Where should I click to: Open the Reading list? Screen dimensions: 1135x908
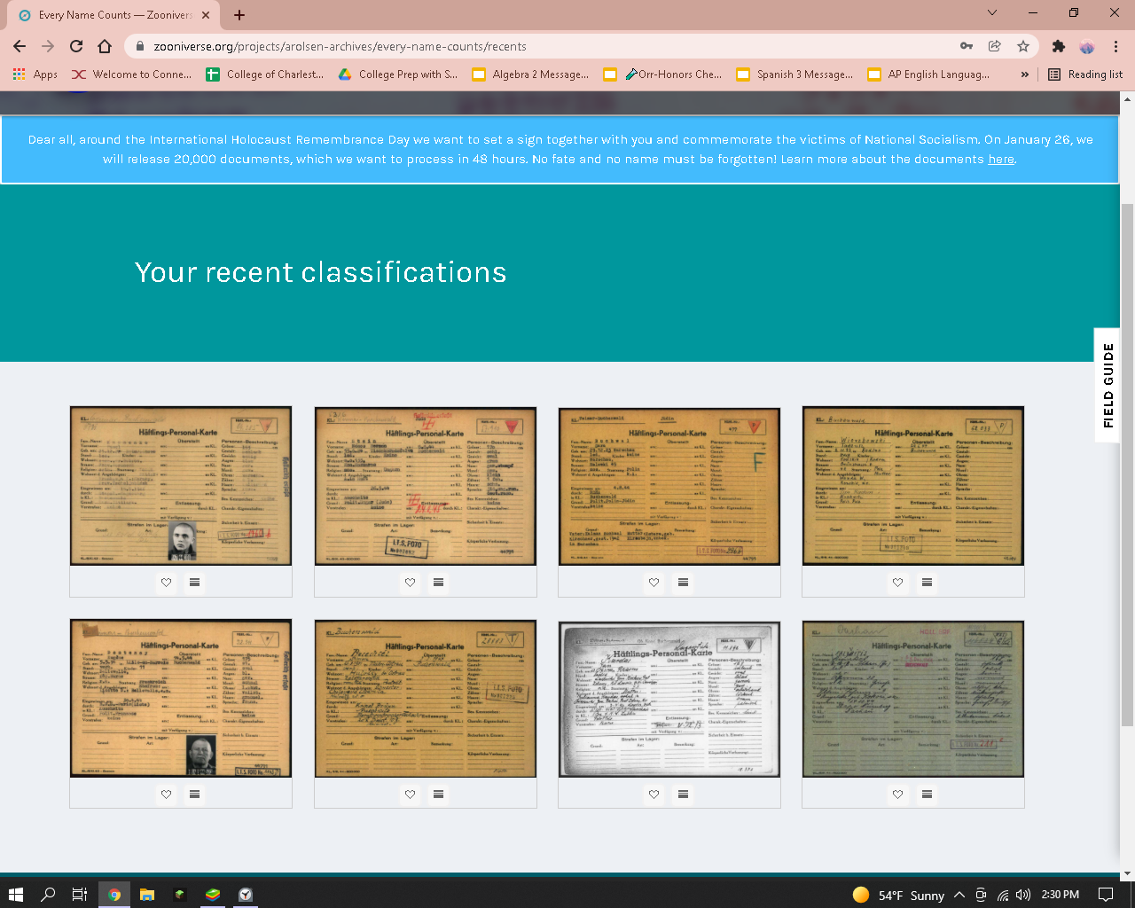pos(1085,74)
